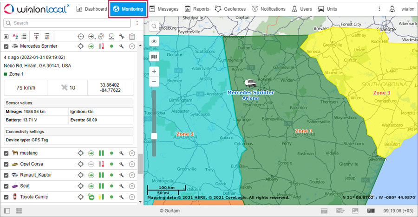Click the Gurtam copyright link
Viewport: 418px width, 217px height.
coord(170,211)
